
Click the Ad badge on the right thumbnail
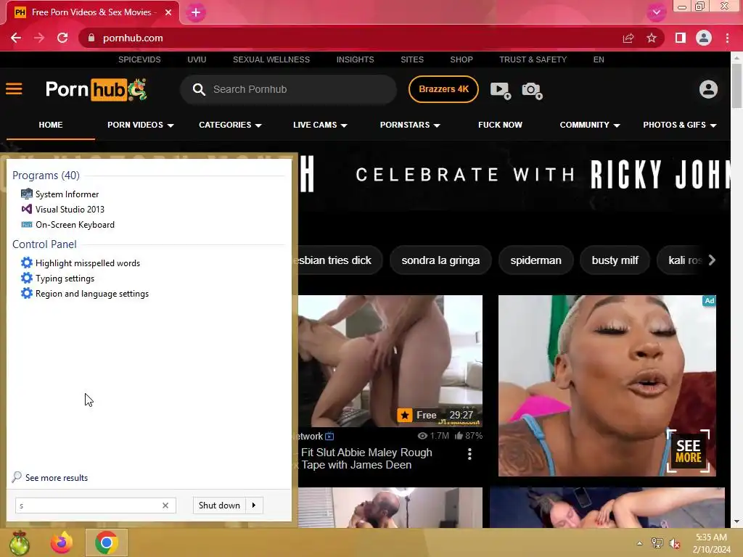pyautogui.click(x=709, y=301)
